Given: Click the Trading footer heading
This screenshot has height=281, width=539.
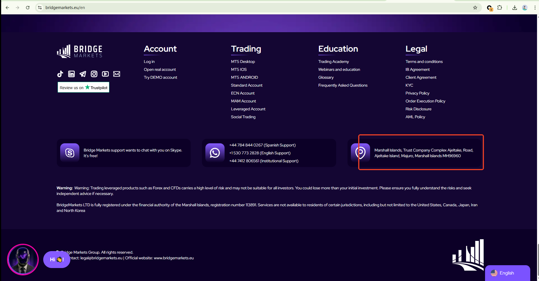Looking at the screenshot, I should 246,49.
